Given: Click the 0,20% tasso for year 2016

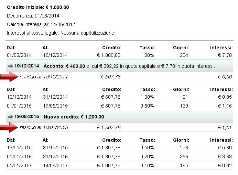Looking at the screenshot, I should [x=147, y=157].
